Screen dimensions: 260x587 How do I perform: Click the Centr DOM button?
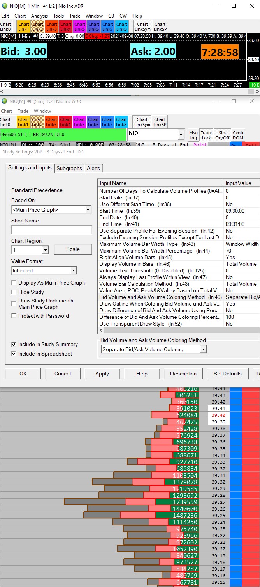(238, 135)
